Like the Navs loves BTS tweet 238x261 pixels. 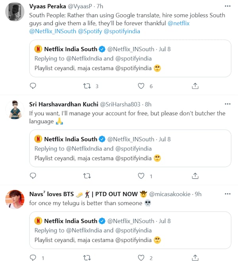tap(141, 258)
